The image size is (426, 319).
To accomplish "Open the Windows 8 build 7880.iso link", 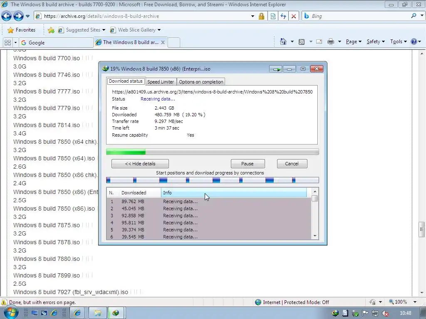I will click(x=47, y=259).
